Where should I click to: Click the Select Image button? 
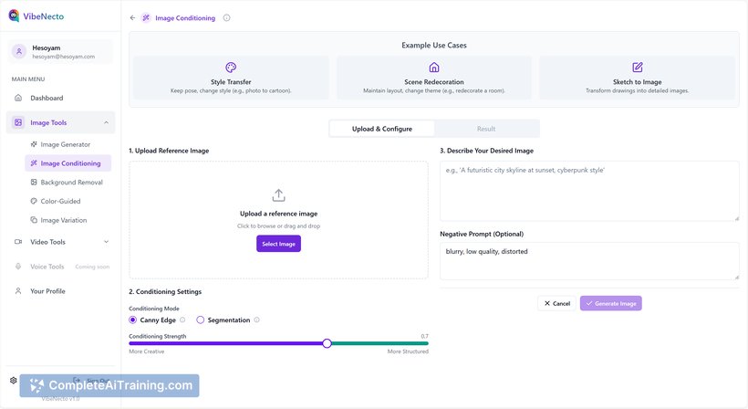coord(278,244)
